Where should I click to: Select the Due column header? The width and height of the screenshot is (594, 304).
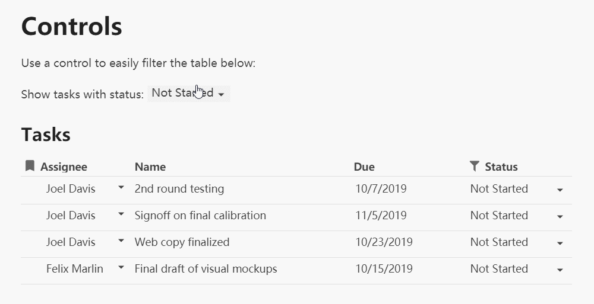click(364, 167)
